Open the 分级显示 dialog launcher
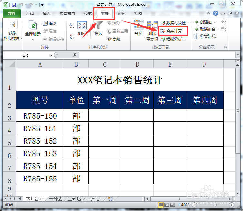 [226, 47]
